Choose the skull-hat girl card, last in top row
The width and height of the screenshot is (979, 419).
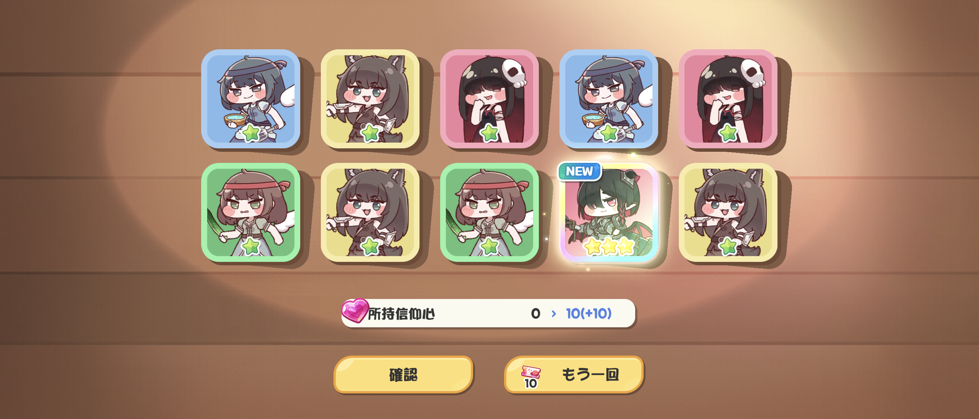[728, 99]
